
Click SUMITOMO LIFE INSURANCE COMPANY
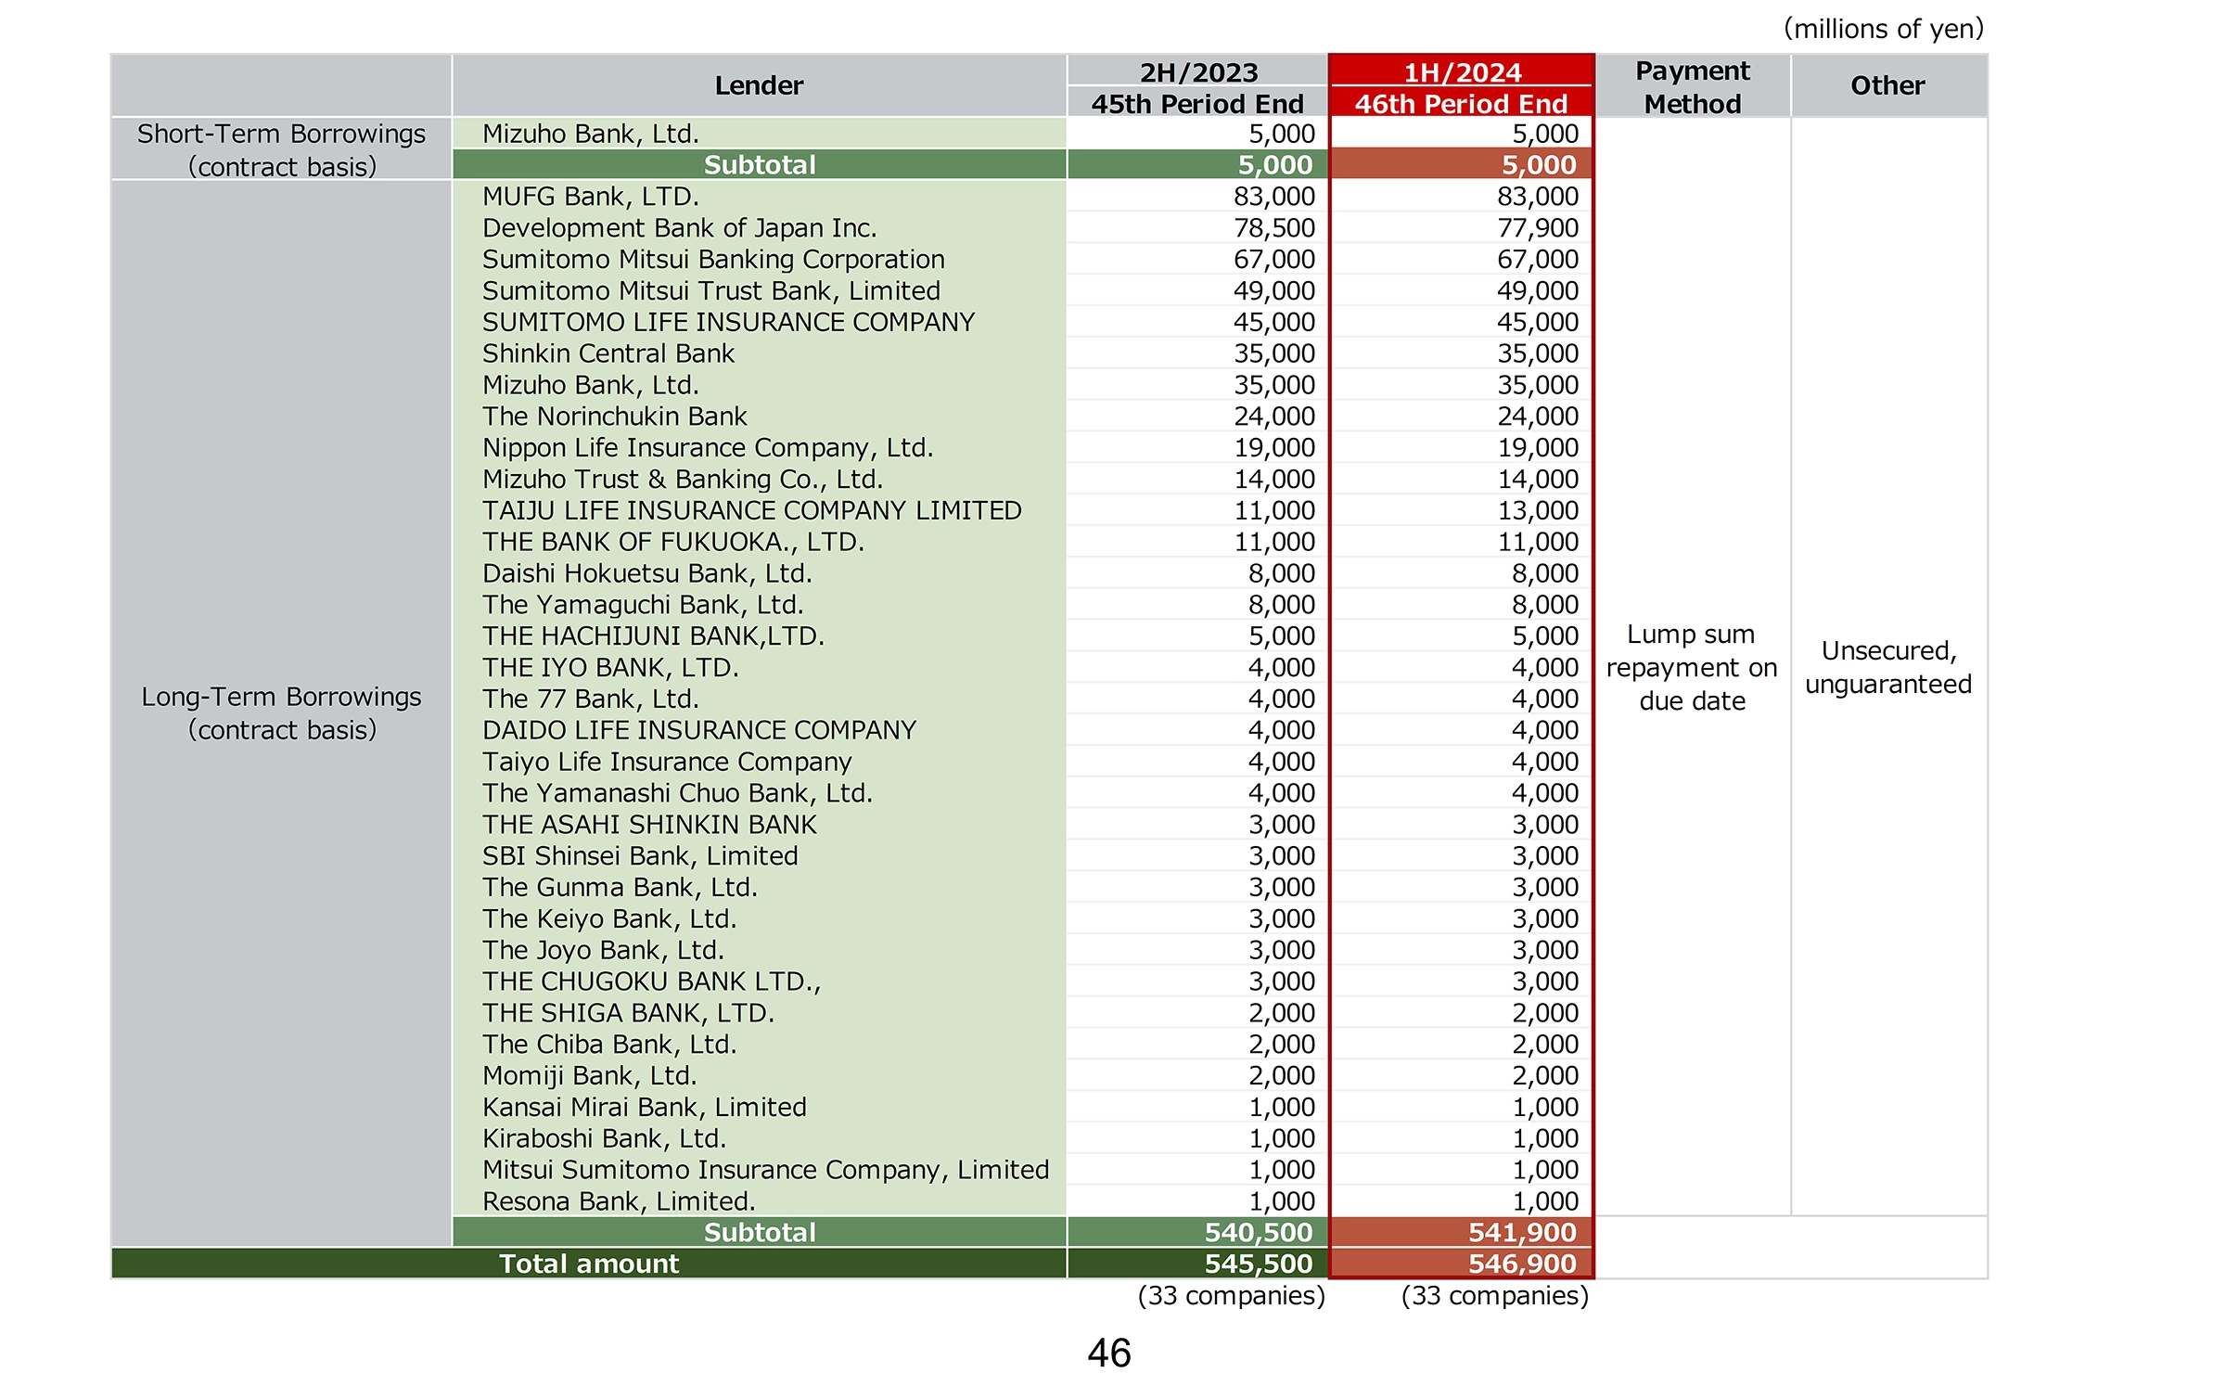728,323
